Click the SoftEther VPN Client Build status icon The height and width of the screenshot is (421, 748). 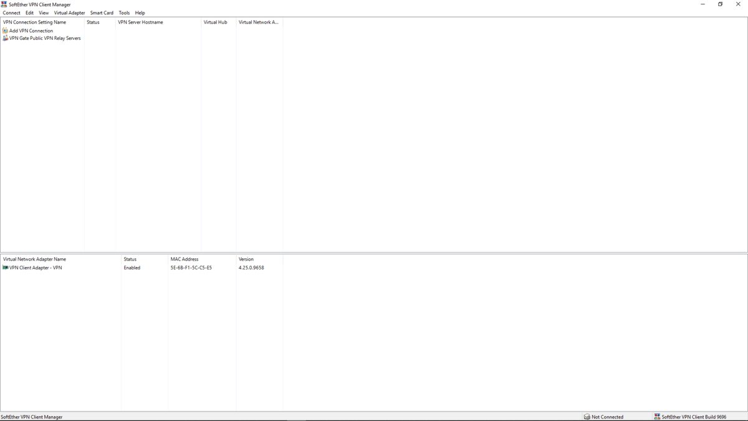tap(657, 417)
